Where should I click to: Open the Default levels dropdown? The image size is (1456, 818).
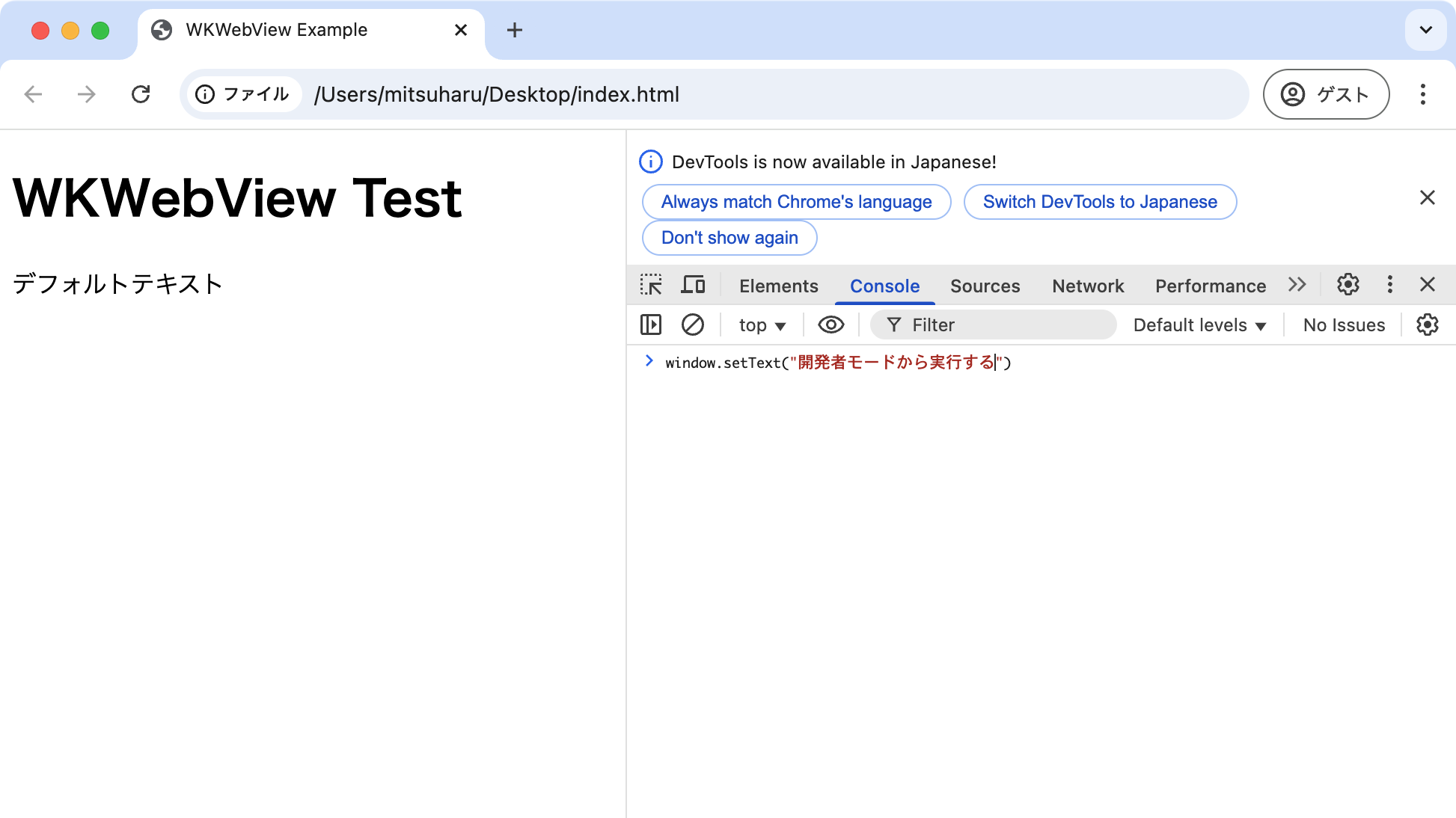[x=1198, y=325]
